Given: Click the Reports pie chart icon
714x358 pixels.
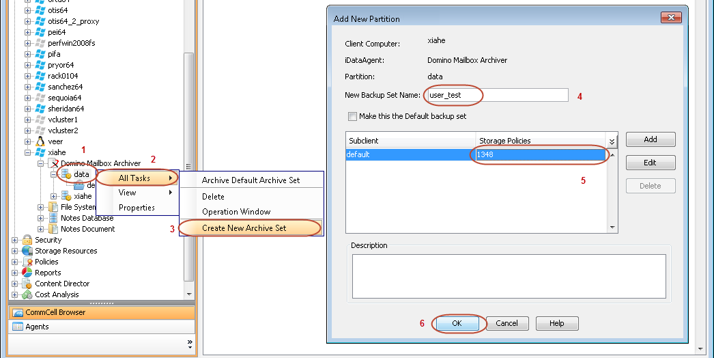Looking at the screenshot, I should (27, 273).
